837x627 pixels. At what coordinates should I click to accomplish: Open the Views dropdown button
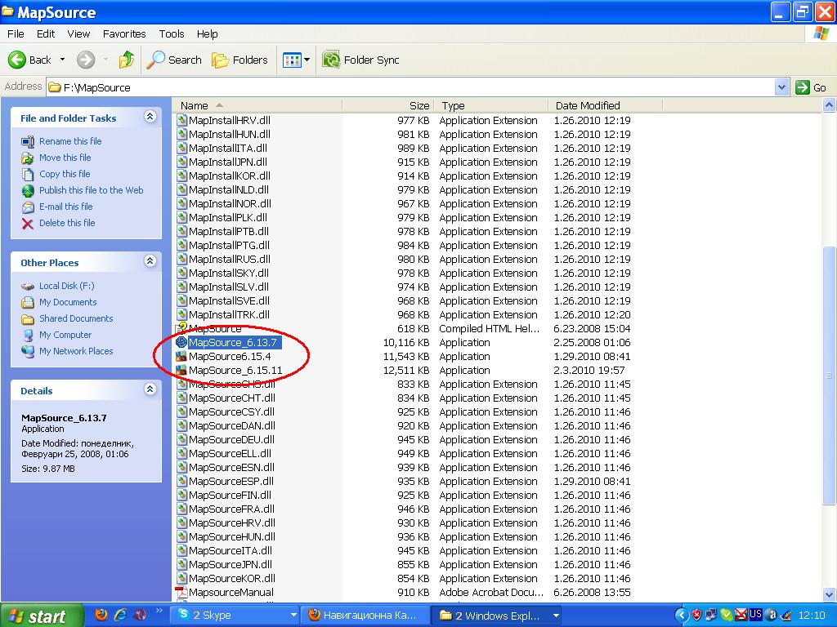point(296,60)
